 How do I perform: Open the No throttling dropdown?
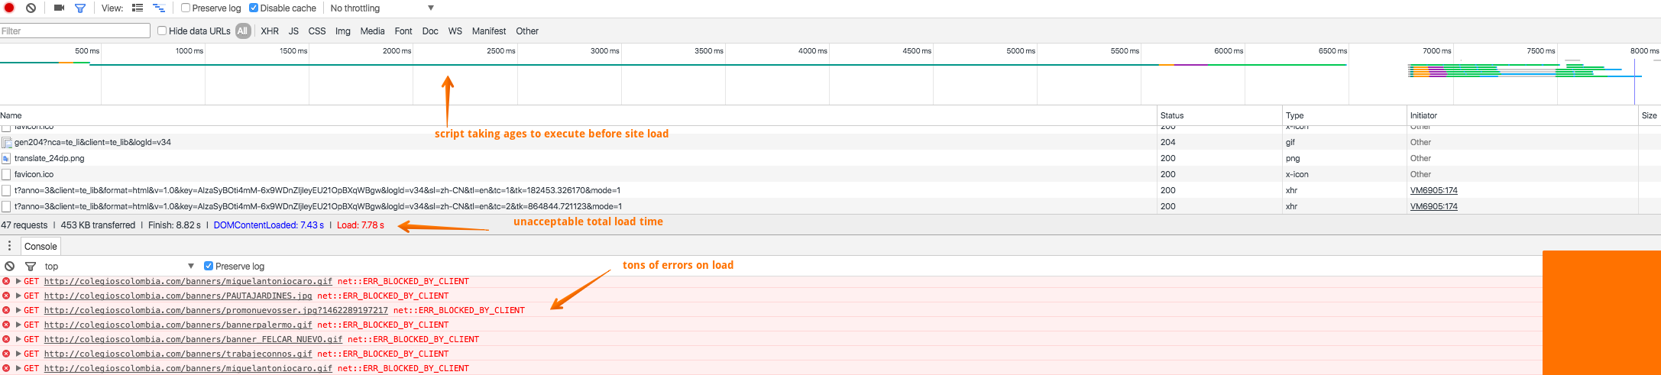click(382, 8)
